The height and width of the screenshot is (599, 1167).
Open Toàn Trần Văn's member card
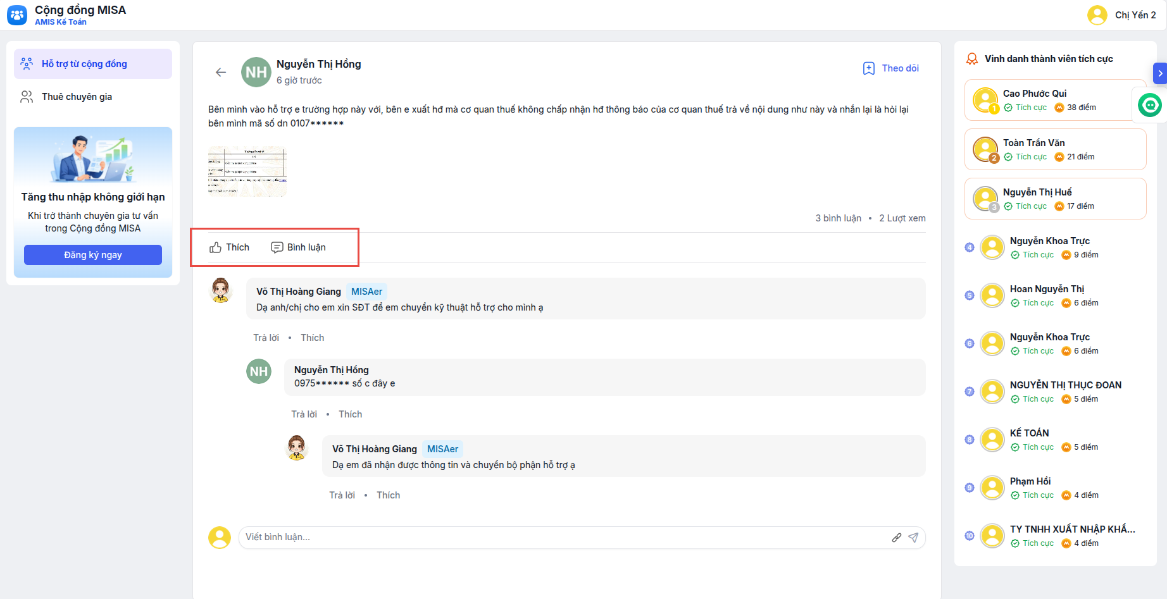1055,149
